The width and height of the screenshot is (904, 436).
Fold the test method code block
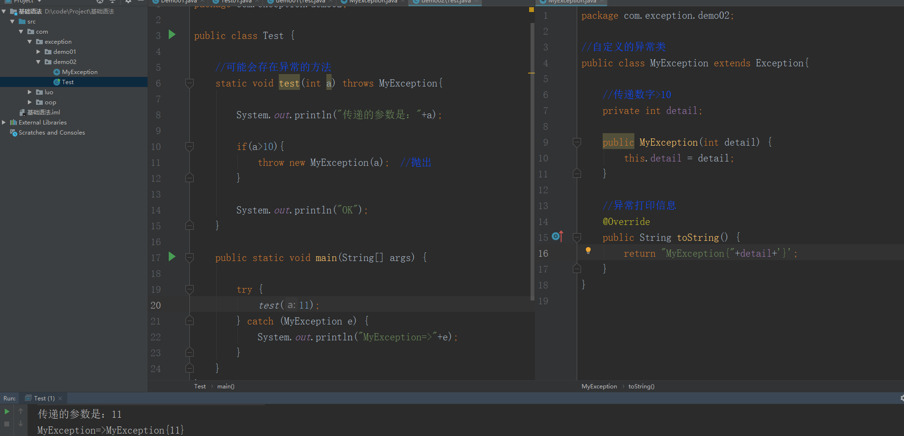pos(190,83)
